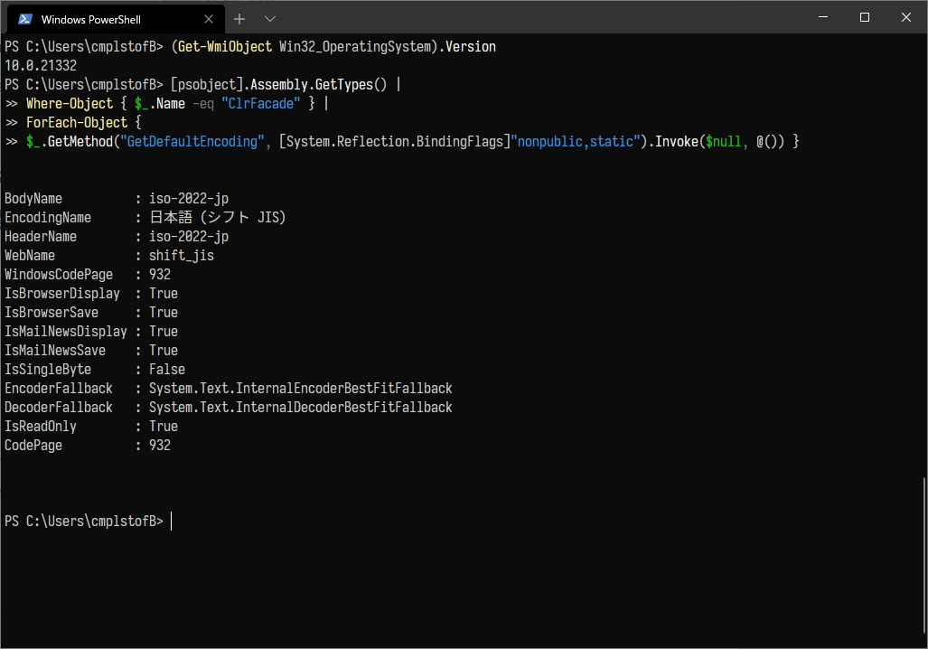
Task: Click the PowerShell icon in the tab
Action: tap(25, 19)
